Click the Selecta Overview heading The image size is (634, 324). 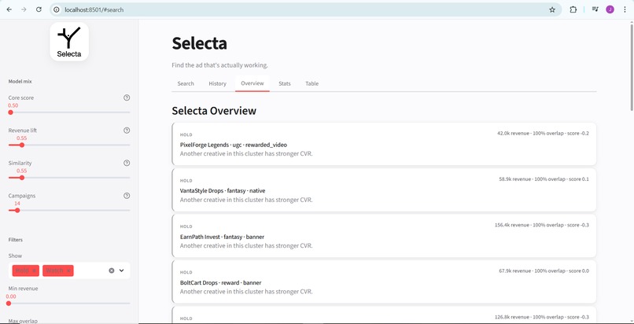click(214, 111)
